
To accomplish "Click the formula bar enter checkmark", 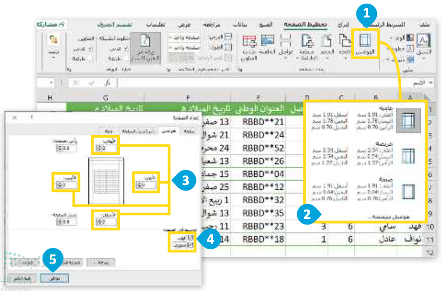I will coord(92,83).
